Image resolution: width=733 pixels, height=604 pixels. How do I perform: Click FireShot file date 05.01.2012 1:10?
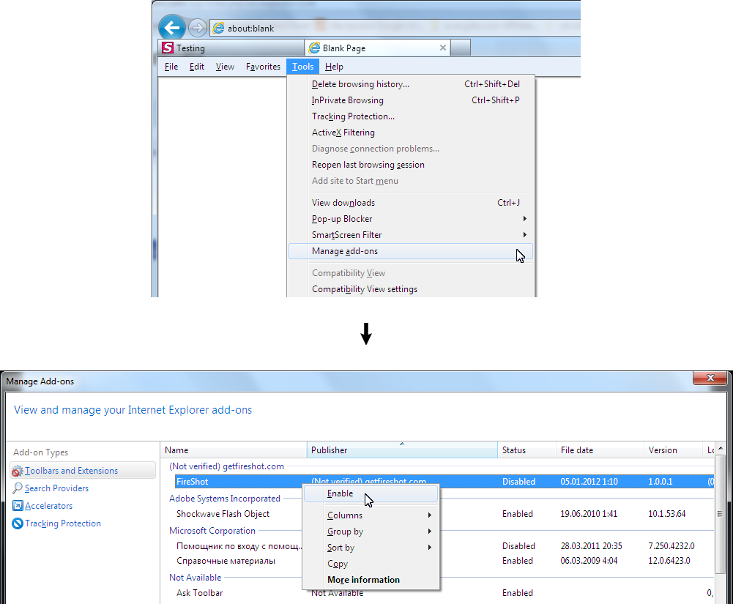click(589, 482)
